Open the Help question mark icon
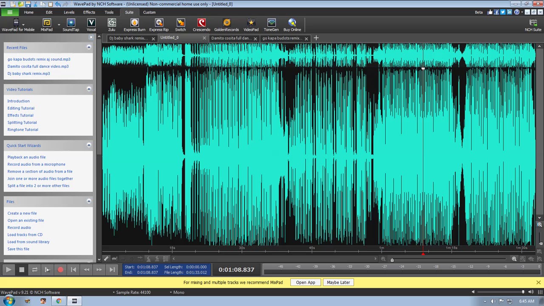Image resolution: width=544 pixels, height=306 pixels. (517, 12)
